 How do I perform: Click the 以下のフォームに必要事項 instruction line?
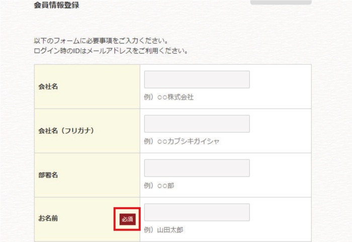pos(101,40)
